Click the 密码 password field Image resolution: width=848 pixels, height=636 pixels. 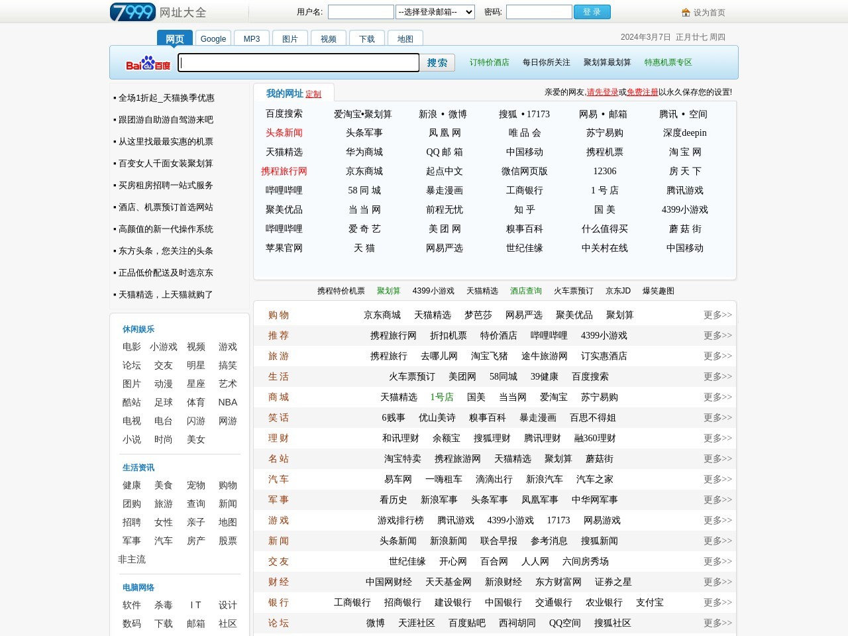(539, 12)
